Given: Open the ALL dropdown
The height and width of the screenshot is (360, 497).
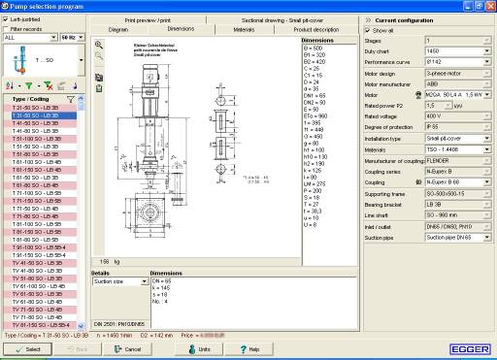Looking at the screenshot, I should [x=53, y=38].
